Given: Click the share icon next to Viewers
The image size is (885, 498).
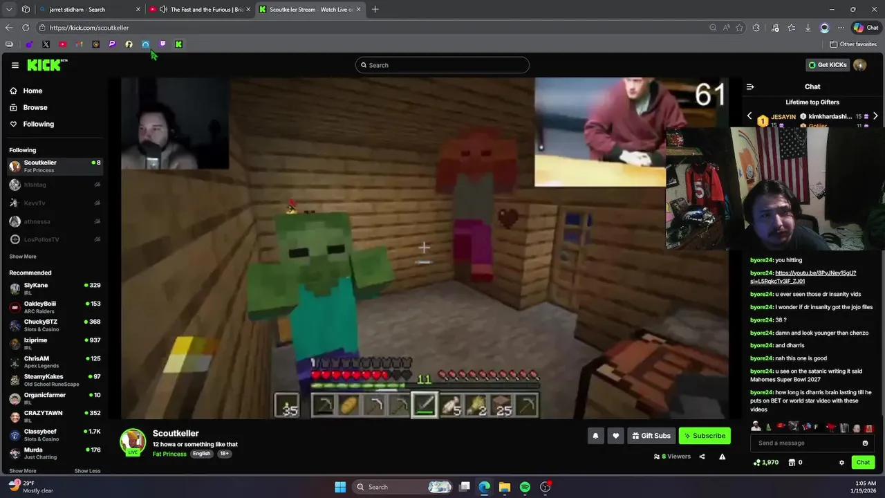Looking at the screenshot, I should click(x=702, y=456).
